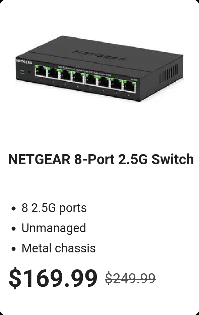This screenshot has height=315, width=199.
Task: Click the bullet dot before 'Unmanaged'
Action: click(13, 229)
